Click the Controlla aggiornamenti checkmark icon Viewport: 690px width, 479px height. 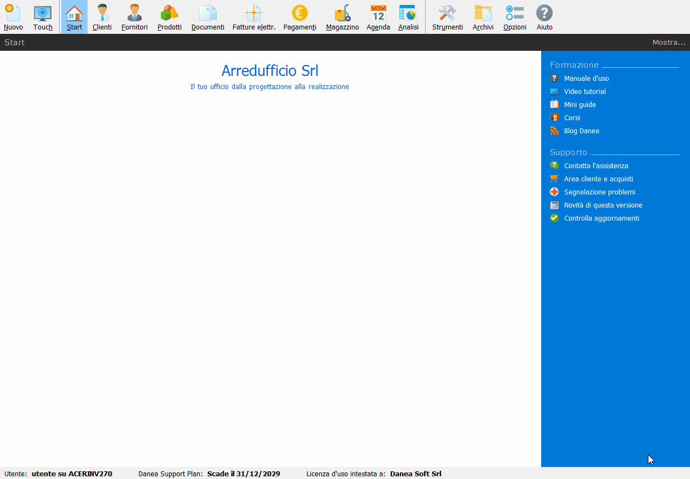click(x=554, y=218)
